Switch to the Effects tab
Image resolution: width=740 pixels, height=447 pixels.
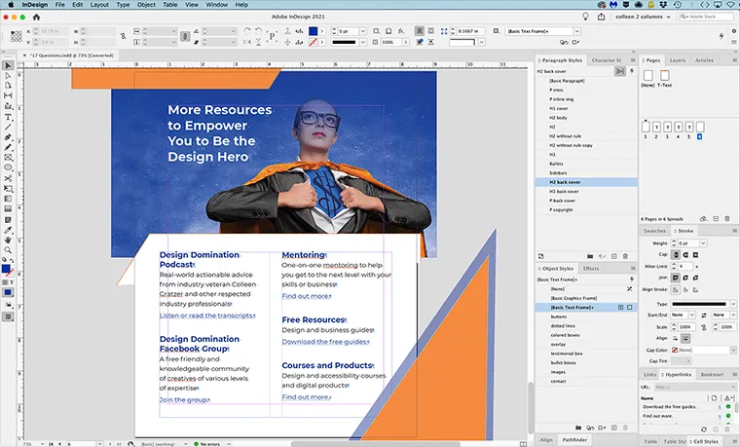click(x=591, y=269)
